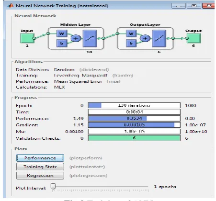Click the Output Layer W weight block
Image resolution: width=216 pixels, height=201 pixels.
click(131, 33)
